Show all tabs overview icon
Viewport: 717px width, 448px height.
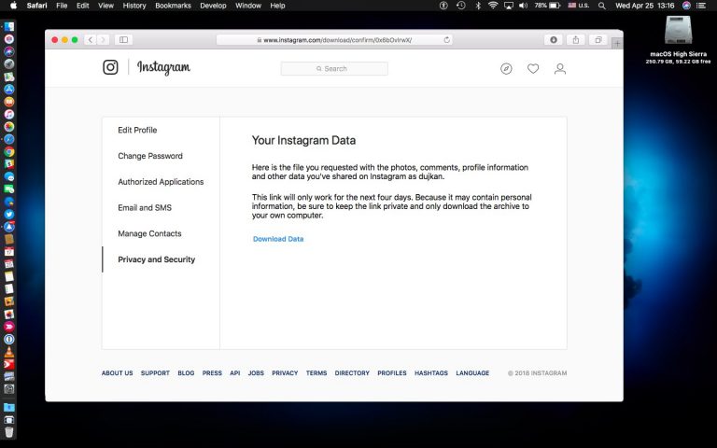pos(598,40)
